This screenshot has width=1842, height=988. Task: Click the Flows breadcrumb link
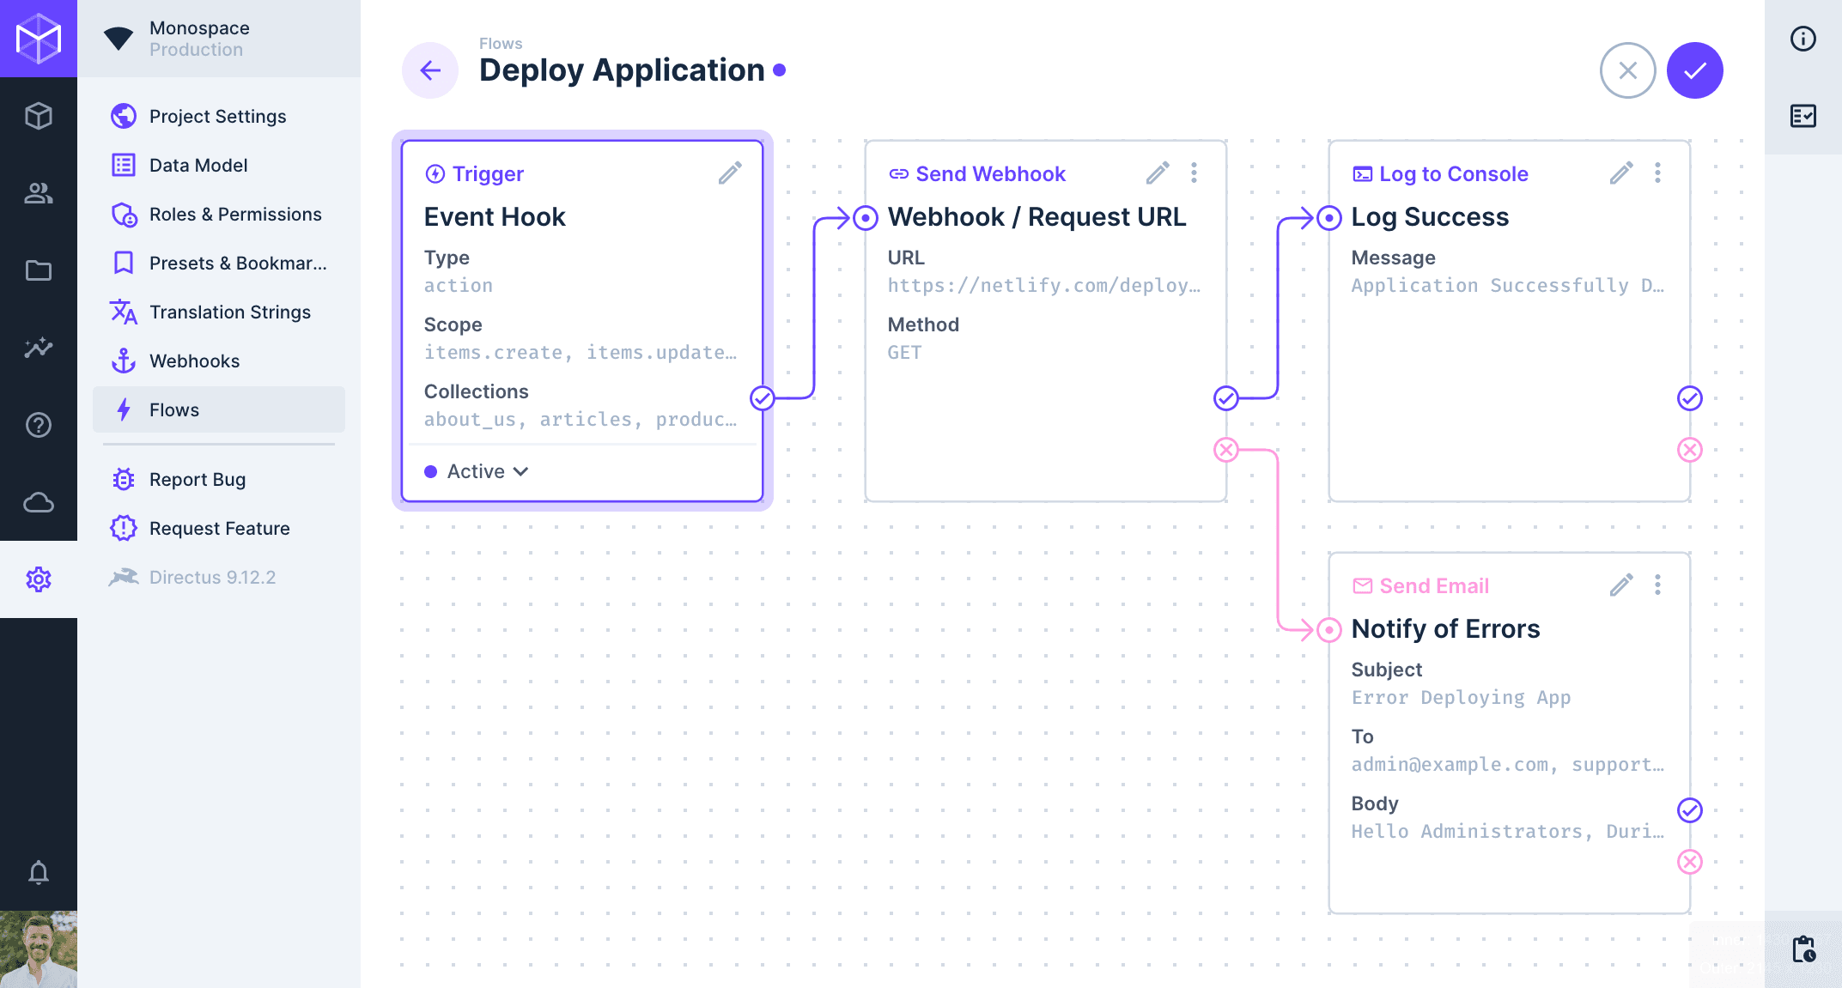(x=501, y=43)
